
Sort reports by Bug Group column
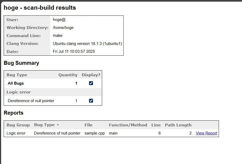pyautogui.click(x=18, y=125)
